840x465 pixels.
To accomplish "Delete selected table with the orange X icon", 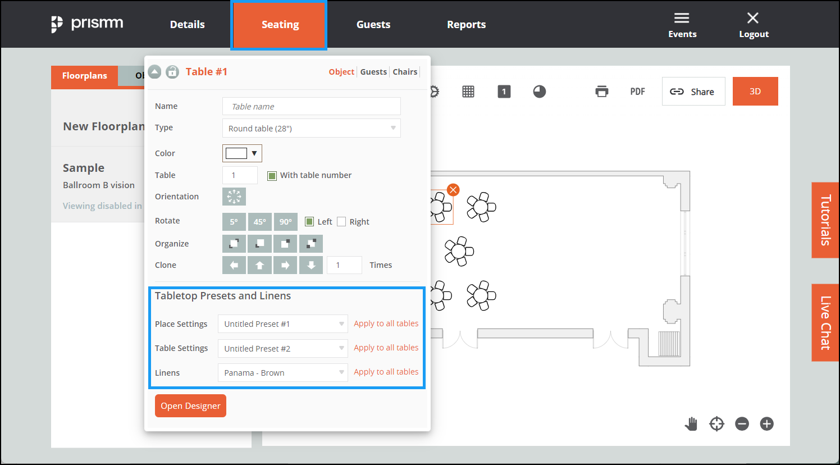I will (453, 190).
